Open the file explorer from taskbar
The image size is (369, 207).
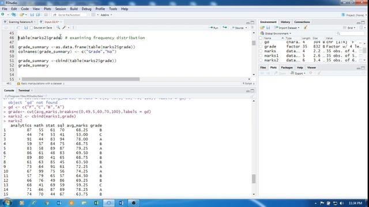[x=84, y=203]
